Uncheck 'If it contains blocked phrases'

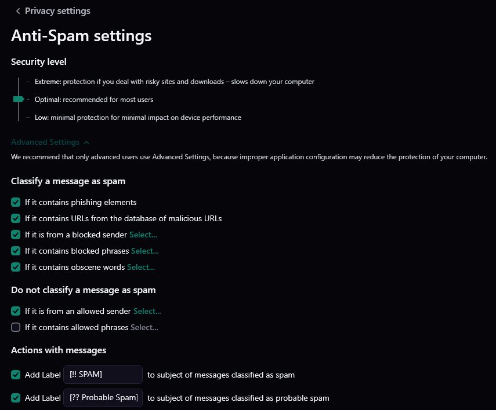point(16,251)
